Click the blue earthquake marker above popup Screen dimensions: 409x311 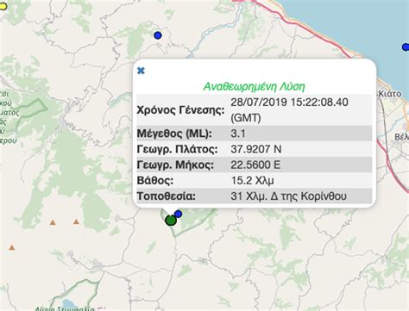tap(158, 35)
